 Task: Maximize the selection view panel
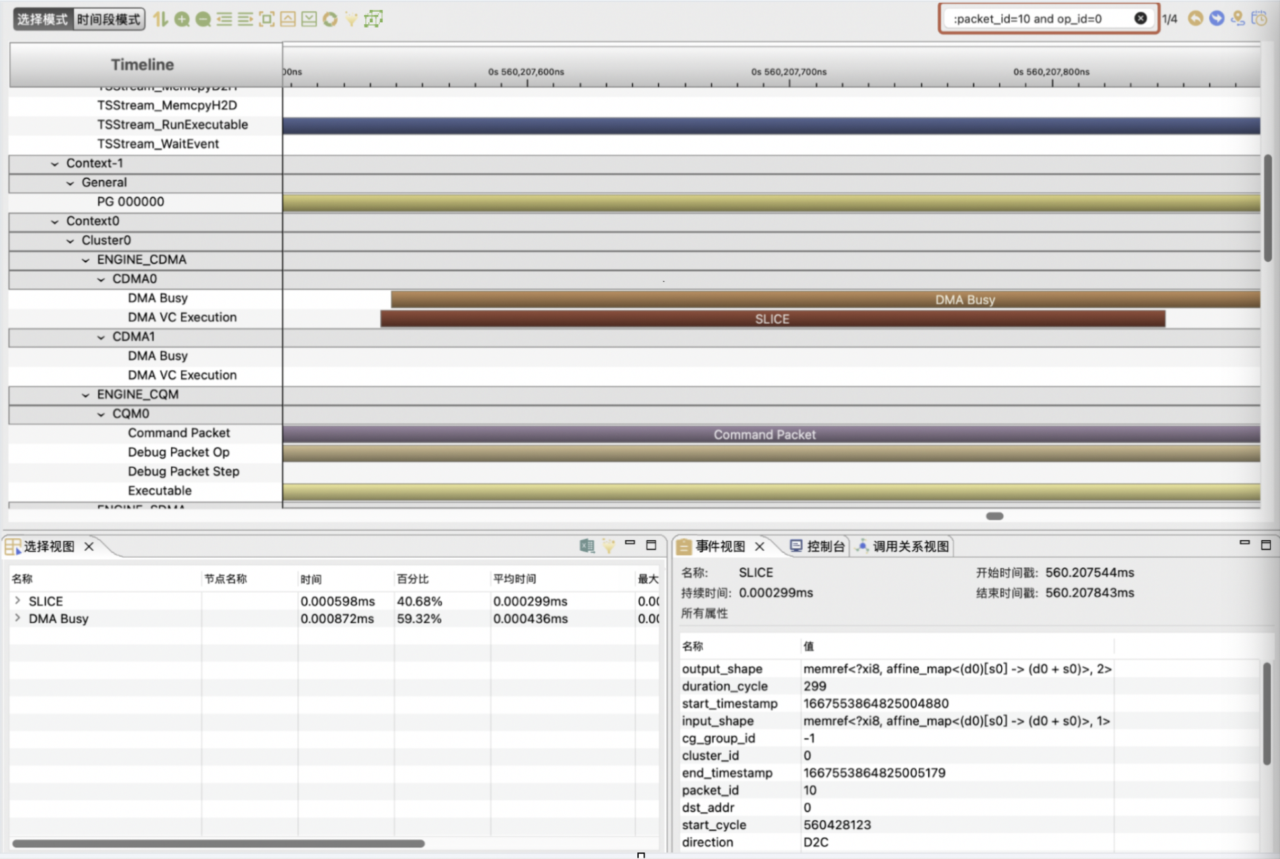pyautogui.click(x=651, y=545)
